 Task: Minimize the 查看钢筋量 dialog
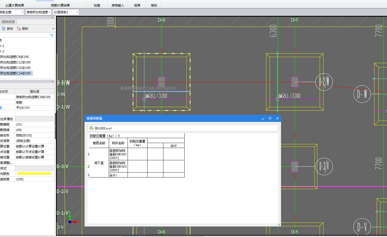(263, 118)
